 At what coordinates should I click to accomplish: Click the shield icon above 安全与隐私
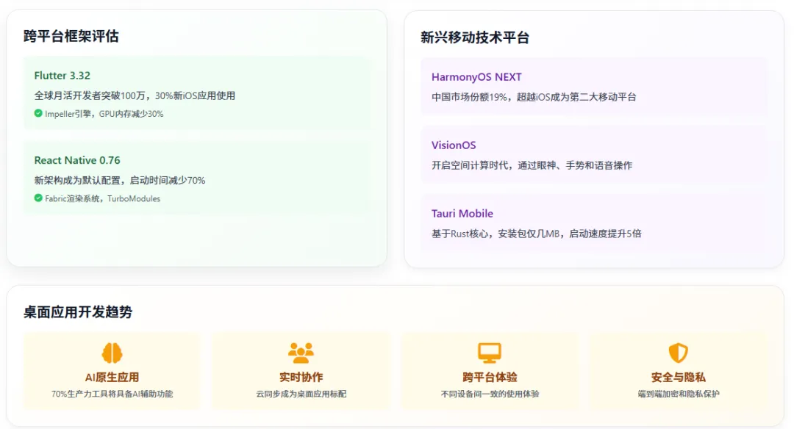pyautogui.click(x=678, y=353)
